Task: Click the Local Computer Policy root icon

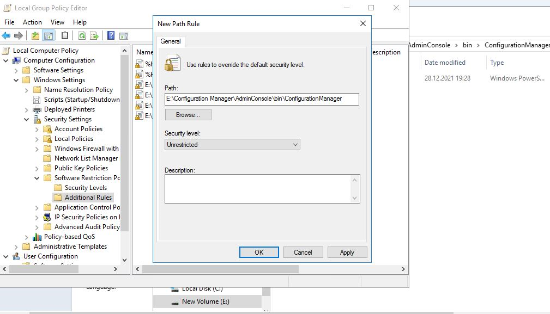Action: pyautogui.click(x=5, y=51)
